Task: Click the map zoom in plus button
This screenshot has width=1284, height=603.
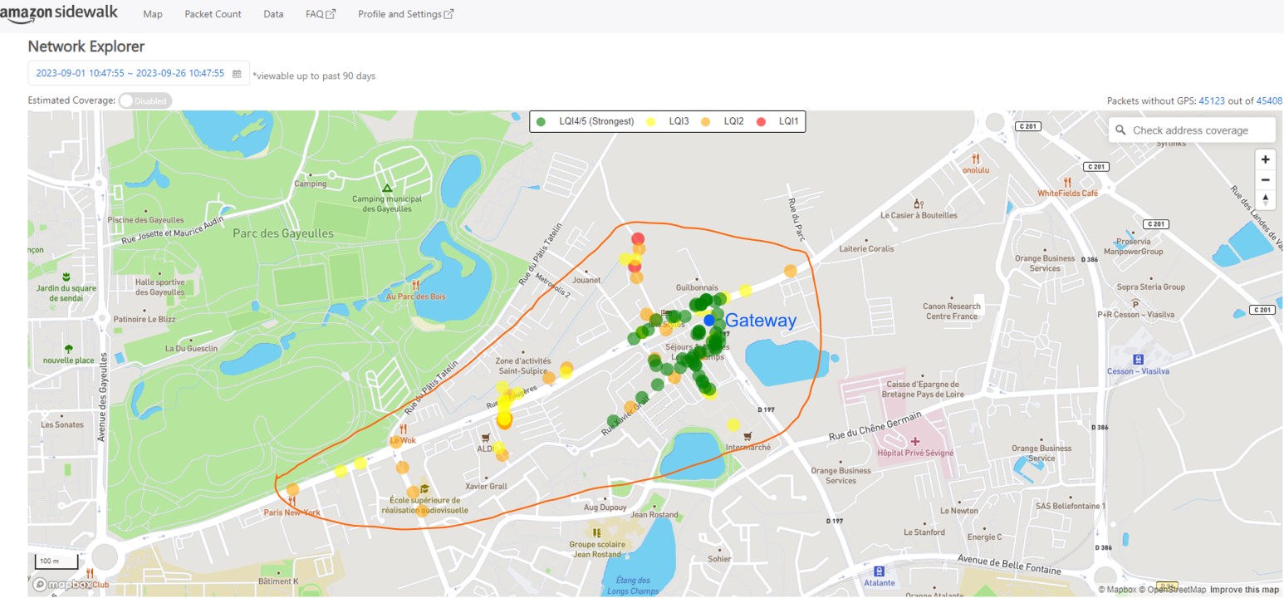Action: [x=1265, y=159]
